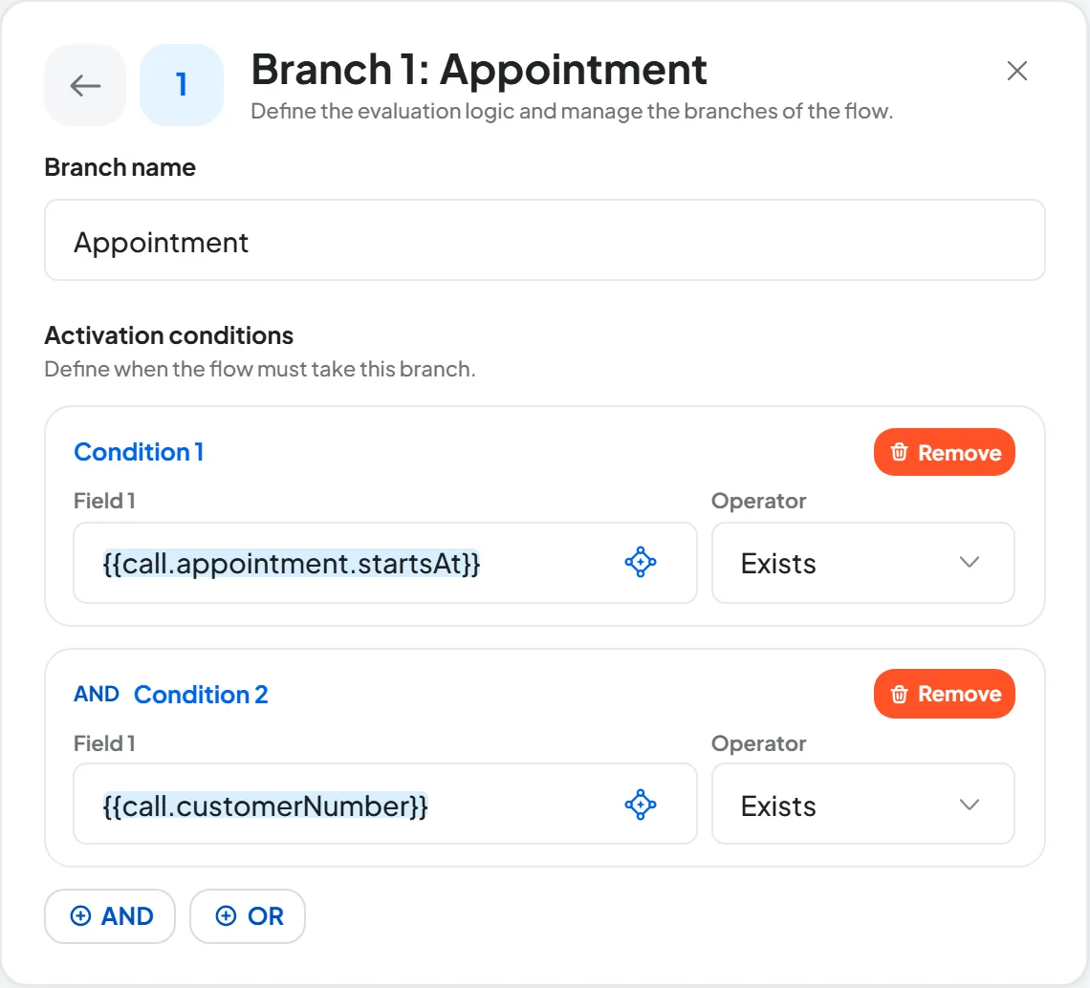Click 'Define the evaluation logic' subtitle text
Screen dimensions: 1090x988
[x=572, y=111]
